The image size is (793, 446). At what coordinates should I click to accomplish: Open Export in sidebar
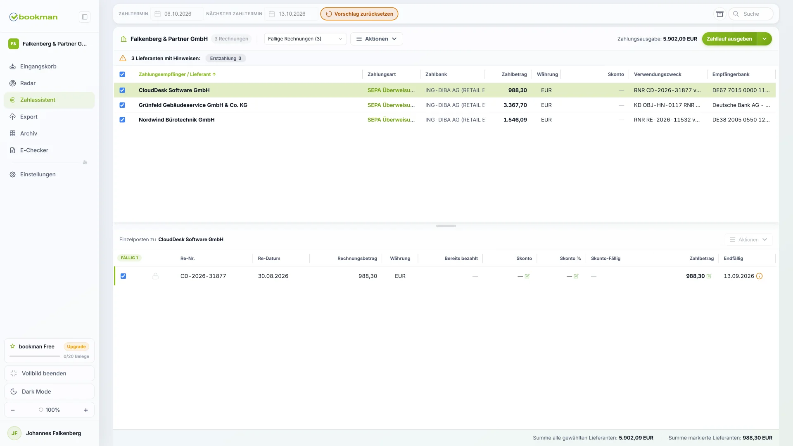tap(49, 117)
